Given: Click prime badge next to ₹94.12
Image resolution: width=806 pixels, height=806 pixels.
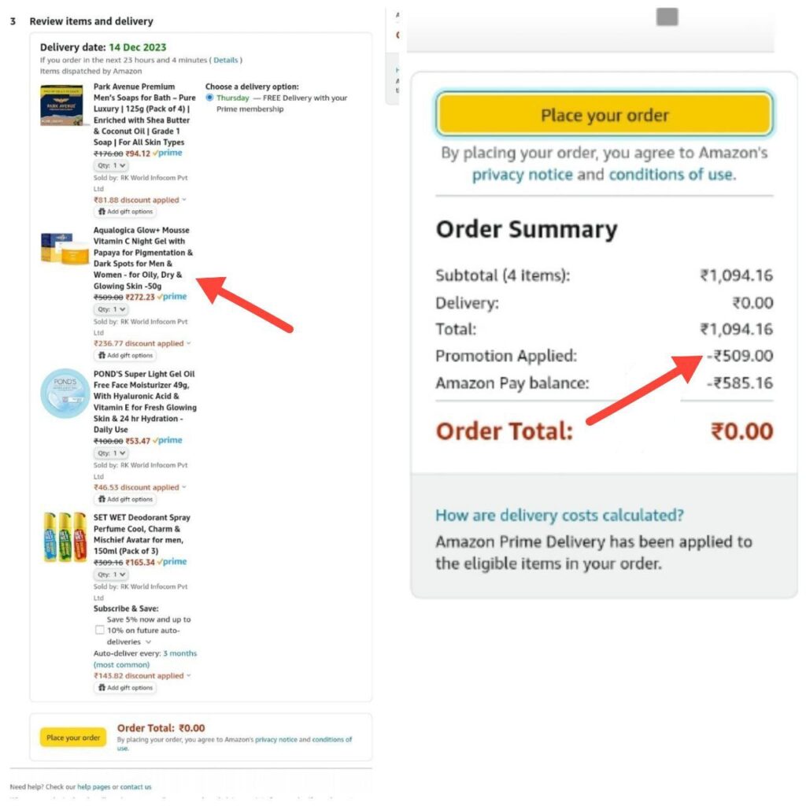Looking at the screenshot, I should [168, 153].
